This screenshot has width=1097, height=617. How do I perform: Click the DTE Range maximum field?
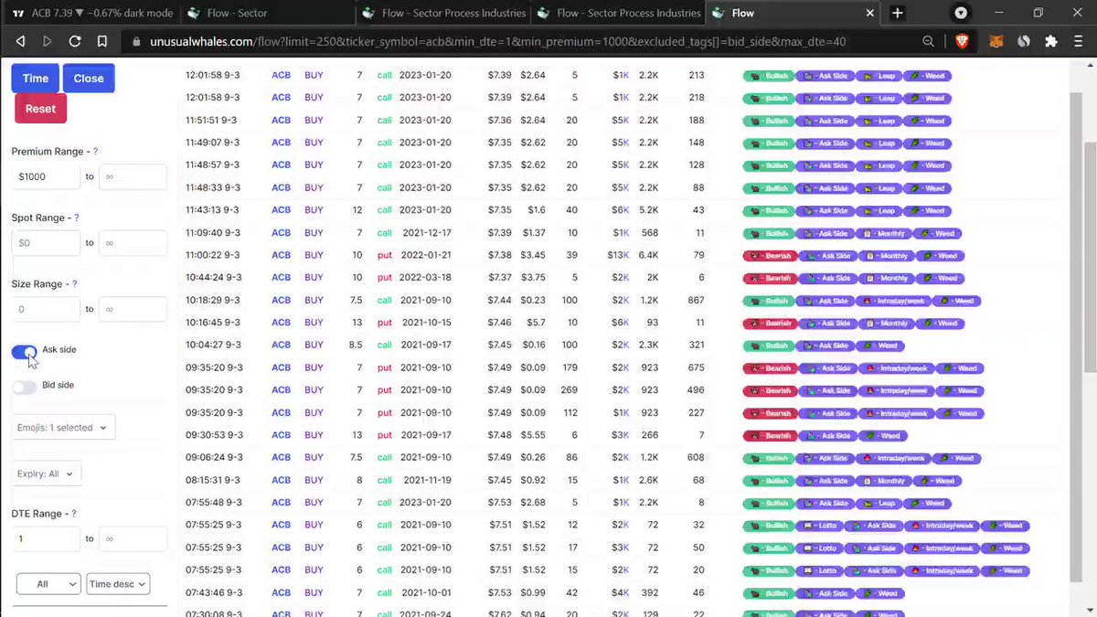point(133,538)
